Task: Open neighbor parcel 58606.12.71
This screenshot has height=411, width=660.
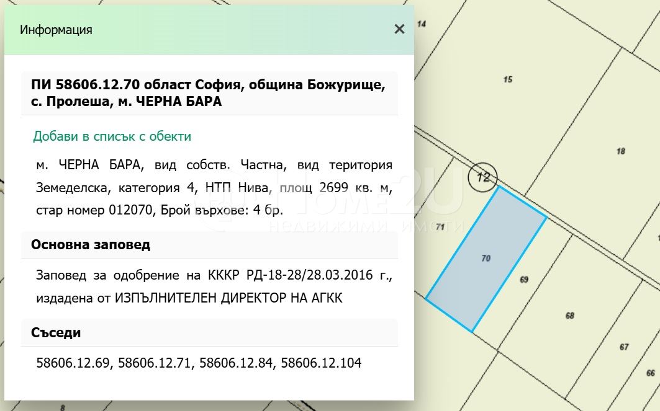Action: pos(155,363)
